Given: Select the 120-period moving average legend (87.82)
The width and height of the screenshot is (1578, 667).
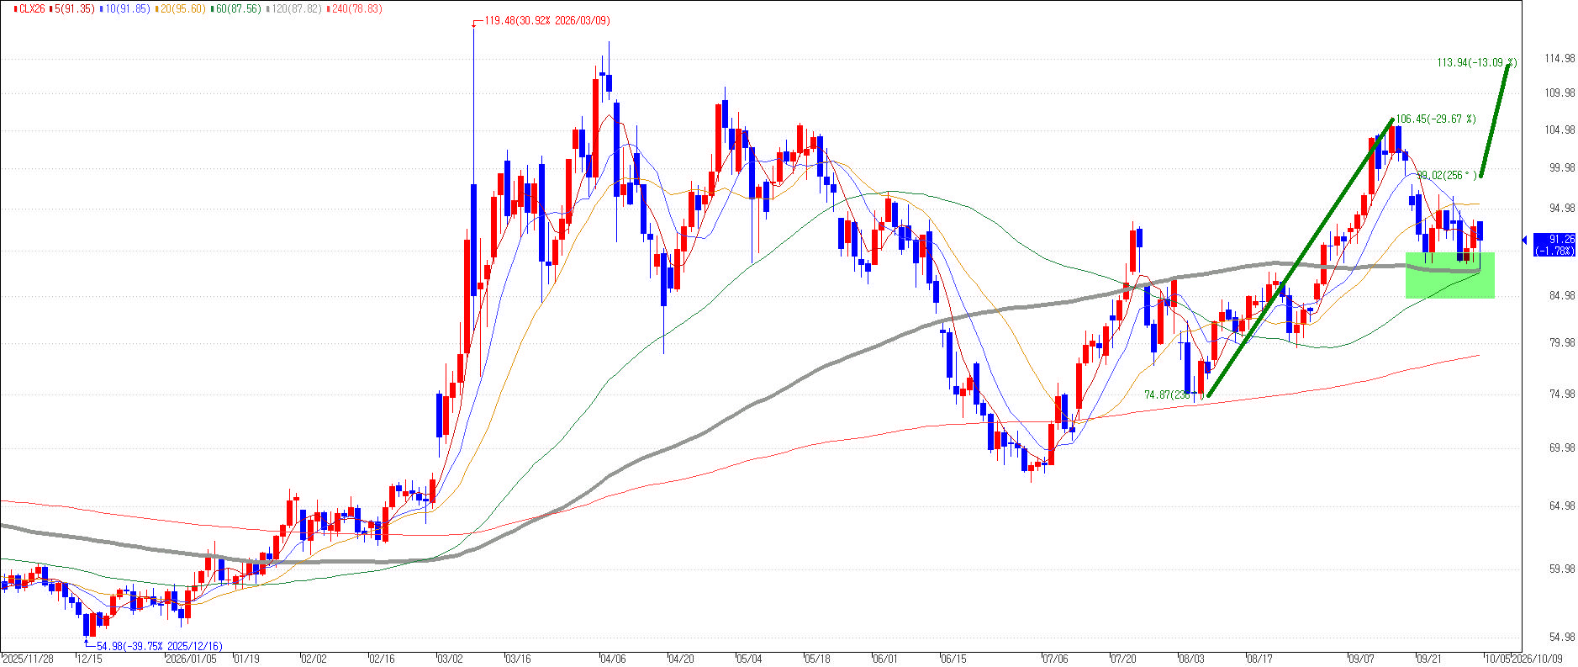Looking at the screenshot, I should (x=295, y=8).
